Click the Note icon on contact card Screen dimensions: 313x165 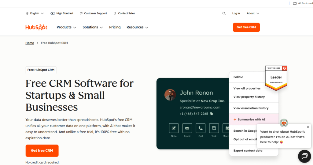click(x=174, y=128)
